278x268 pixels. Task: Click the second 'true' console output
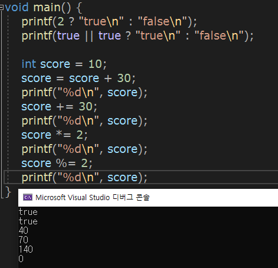pyautogui.click(x=28, y=221)
